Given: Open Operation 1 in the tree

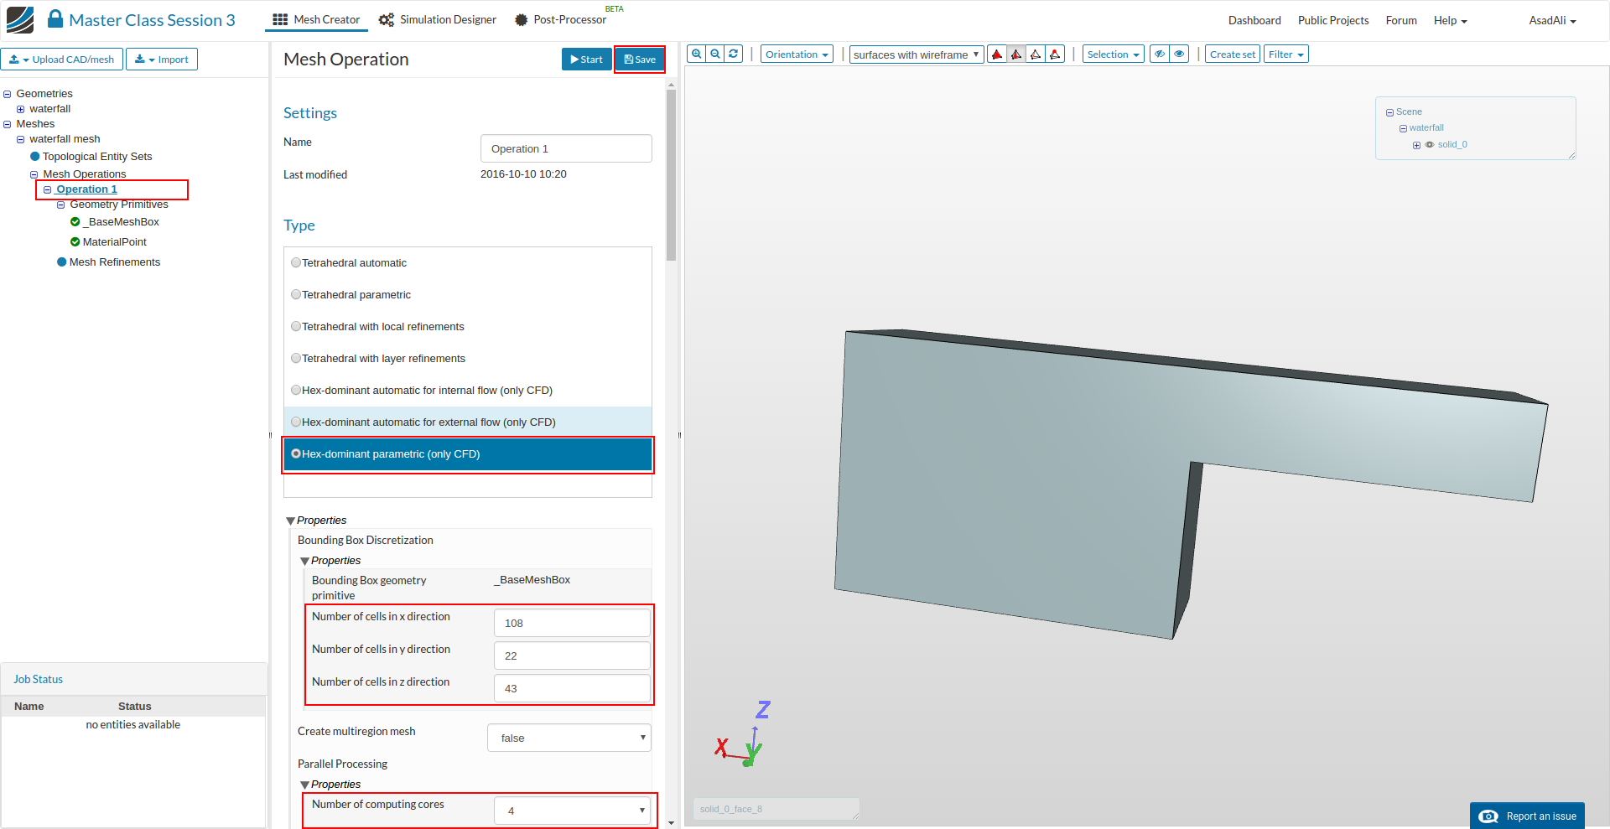Looking at the screenshot, I should tap(86, 189).
